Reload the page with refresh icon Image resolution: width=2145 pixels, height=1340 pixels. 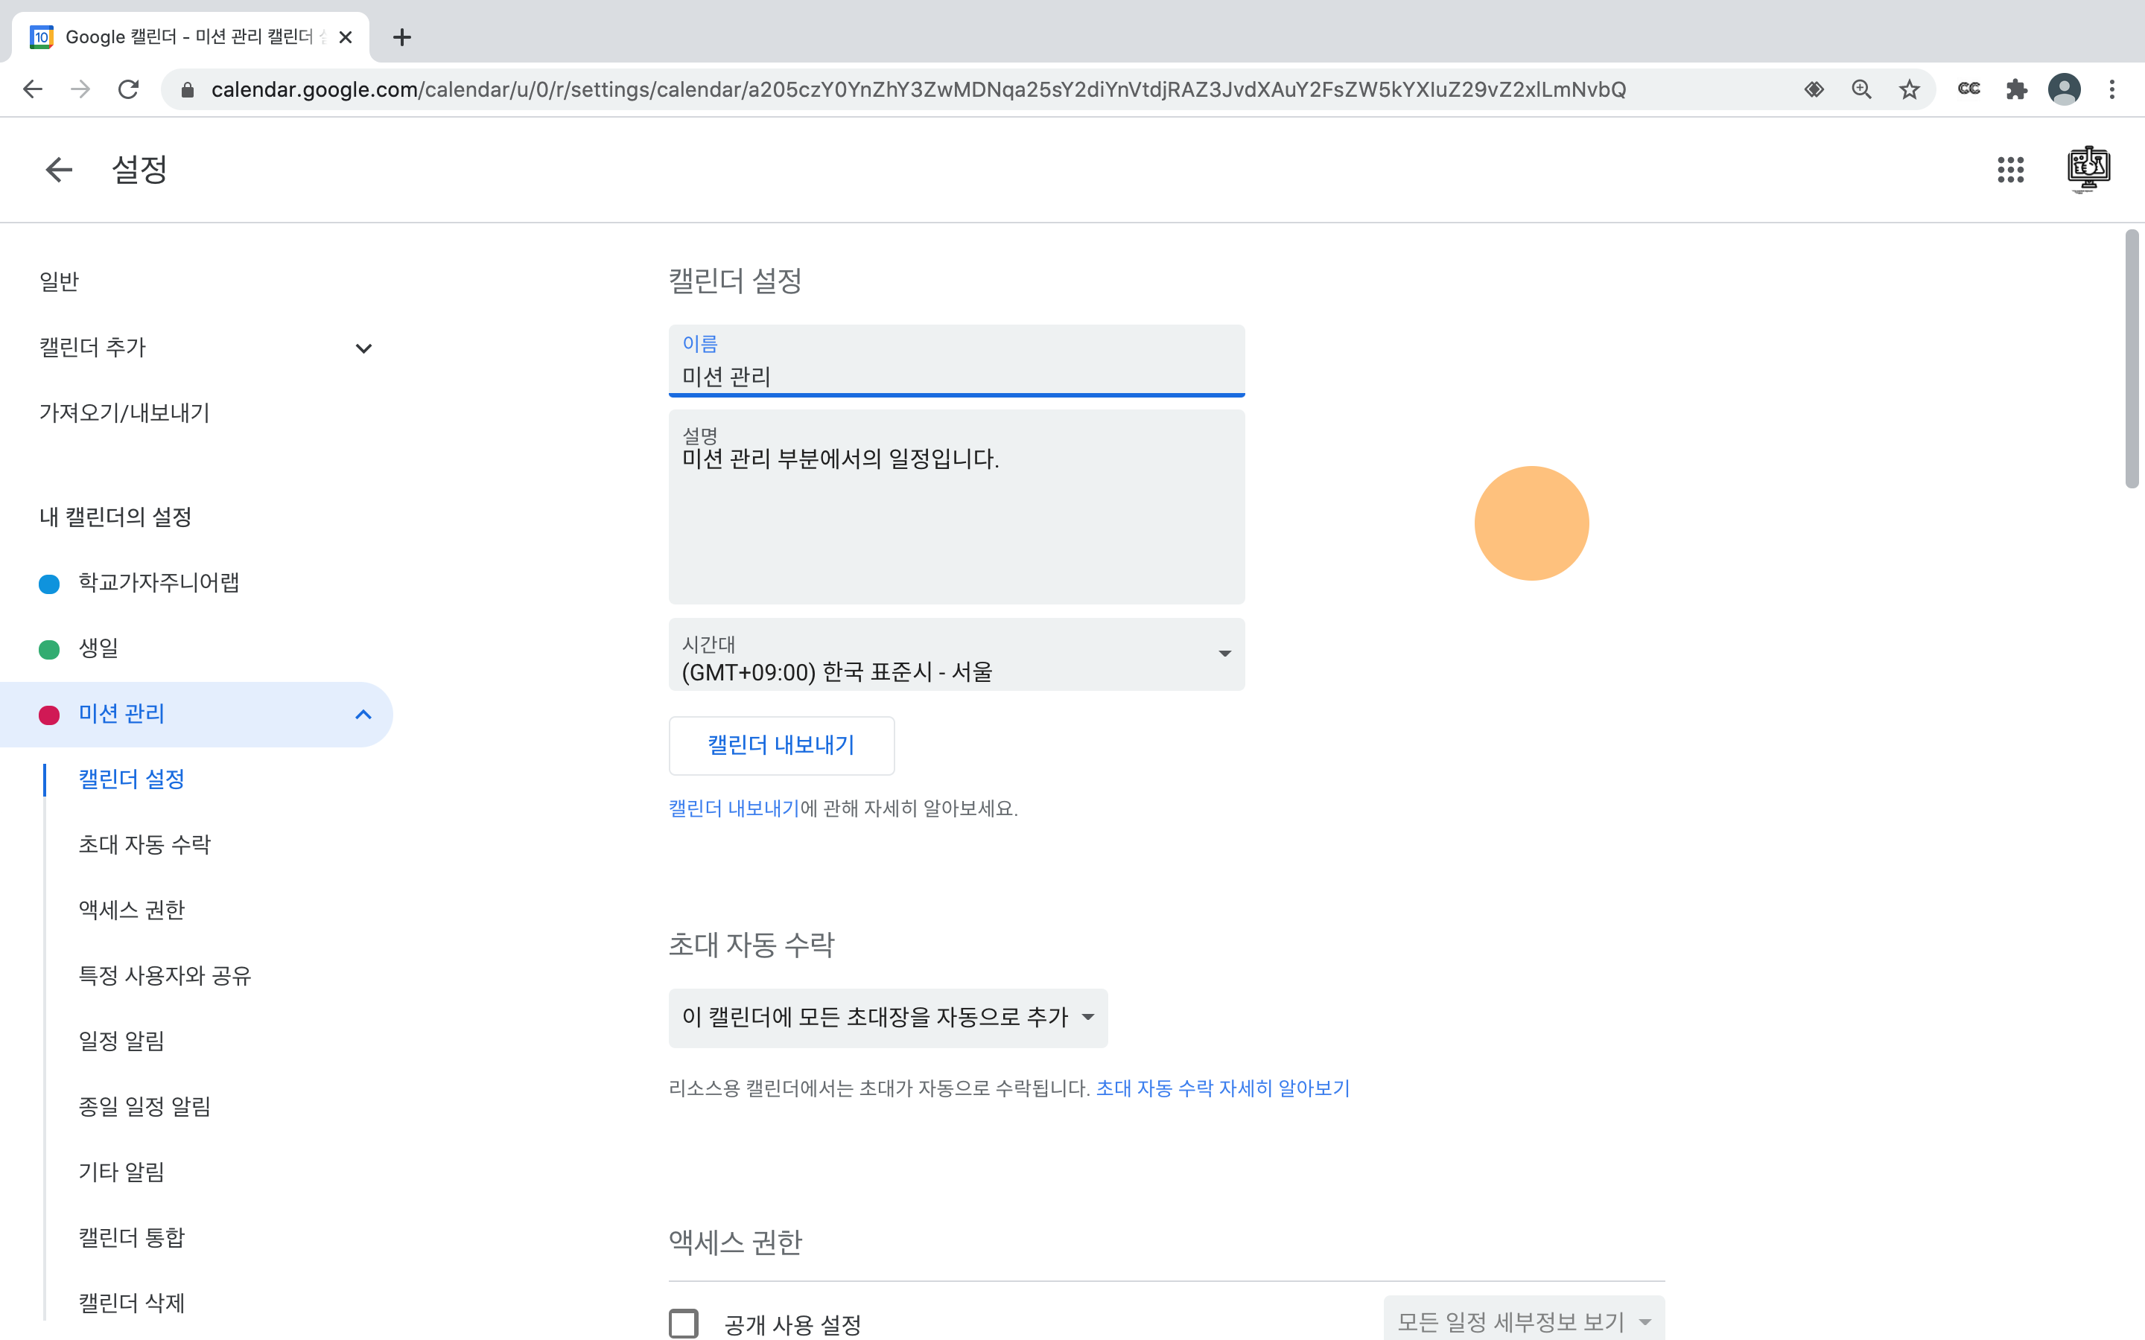[x=129, y=89]
